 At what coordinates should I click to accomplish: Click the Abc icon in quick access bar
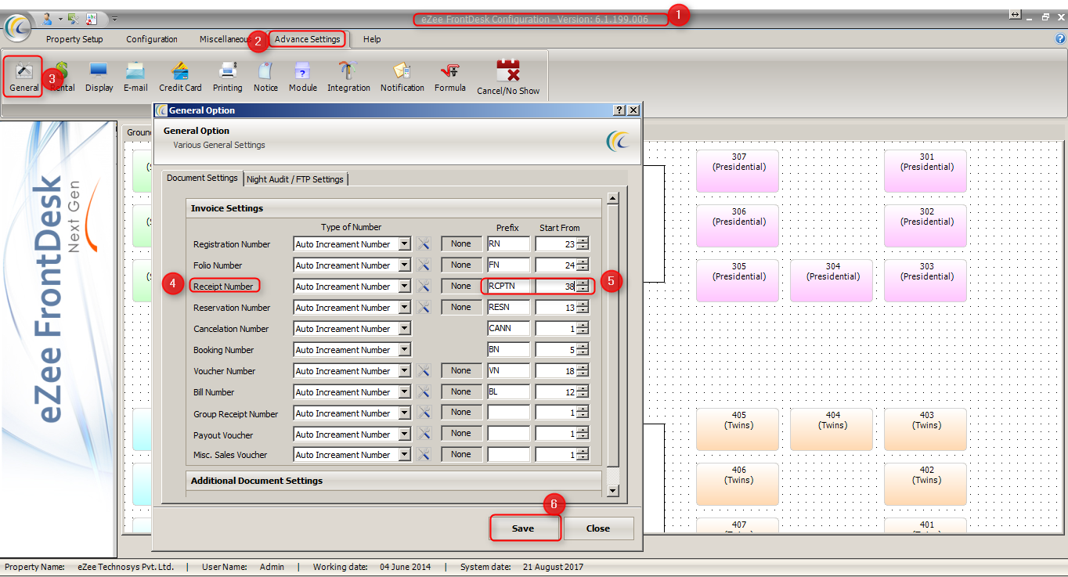[x=92, y=18]
